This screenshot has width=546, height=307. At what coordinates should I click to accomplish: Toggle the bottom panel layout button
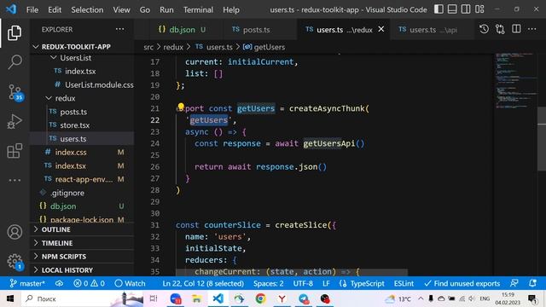tap(452, 9)
